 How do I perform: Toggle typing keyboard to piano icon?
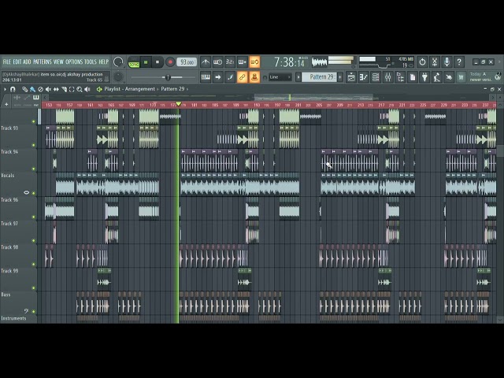[x=206, y=77]
